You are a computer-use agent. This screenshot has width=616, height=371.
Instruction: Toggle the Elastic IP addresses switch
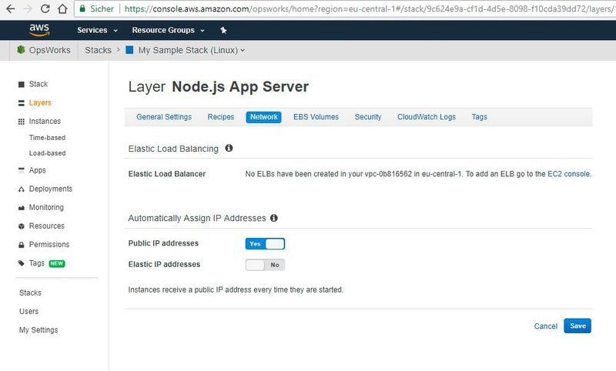pos(265,265)
